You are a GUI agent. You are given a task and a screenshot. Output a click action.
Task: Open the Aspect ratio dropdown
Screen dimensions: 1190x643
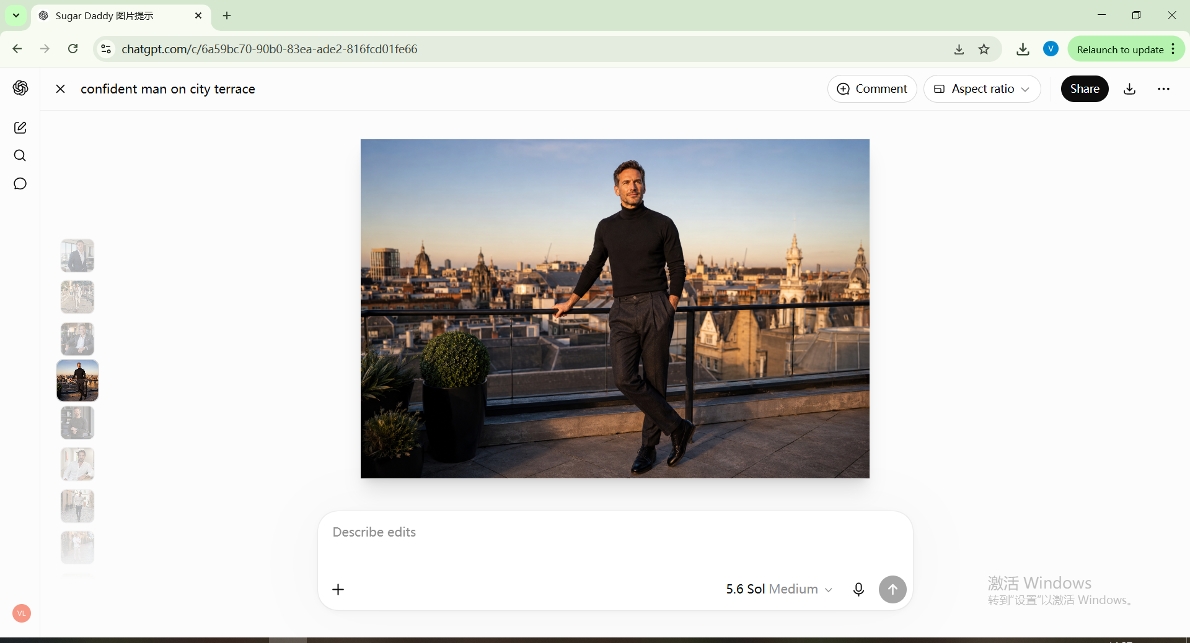click(982, 89)
